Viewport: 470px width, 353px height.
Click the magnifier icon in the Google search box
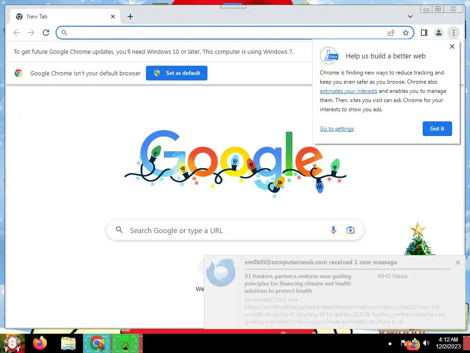click(x=119, y=230)
